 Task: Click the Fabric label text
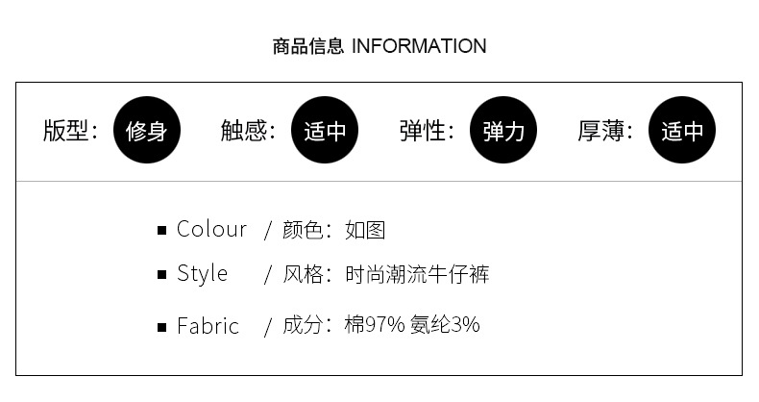tap(208, 326)
